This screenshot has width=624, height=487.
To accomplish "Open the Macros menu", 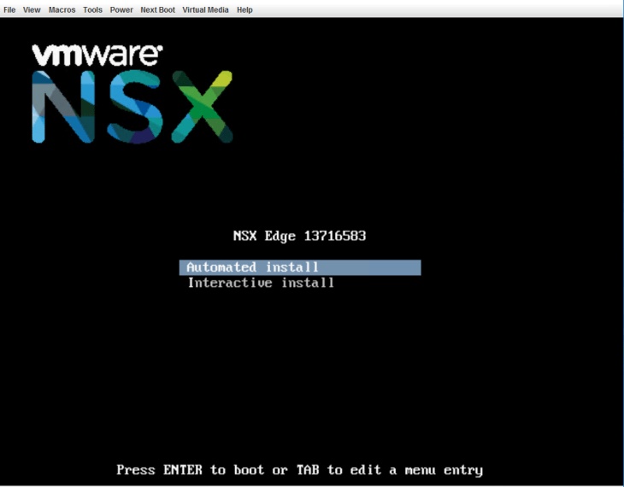I will coord(62,10).
